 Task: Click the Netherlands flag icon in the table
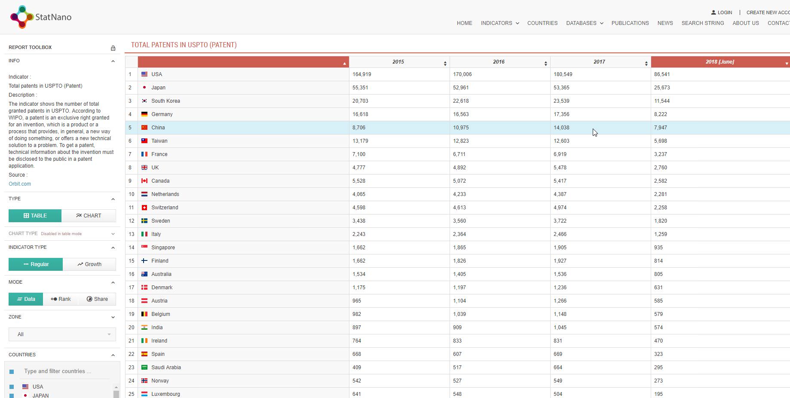[144, 194]
